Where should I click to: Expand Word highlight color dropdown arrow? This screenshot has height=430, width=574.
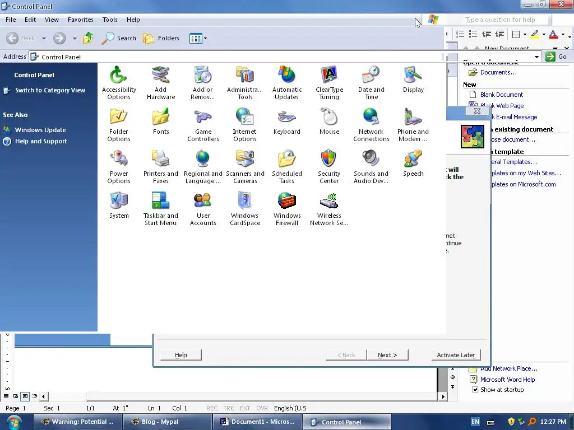pos(544,35)
